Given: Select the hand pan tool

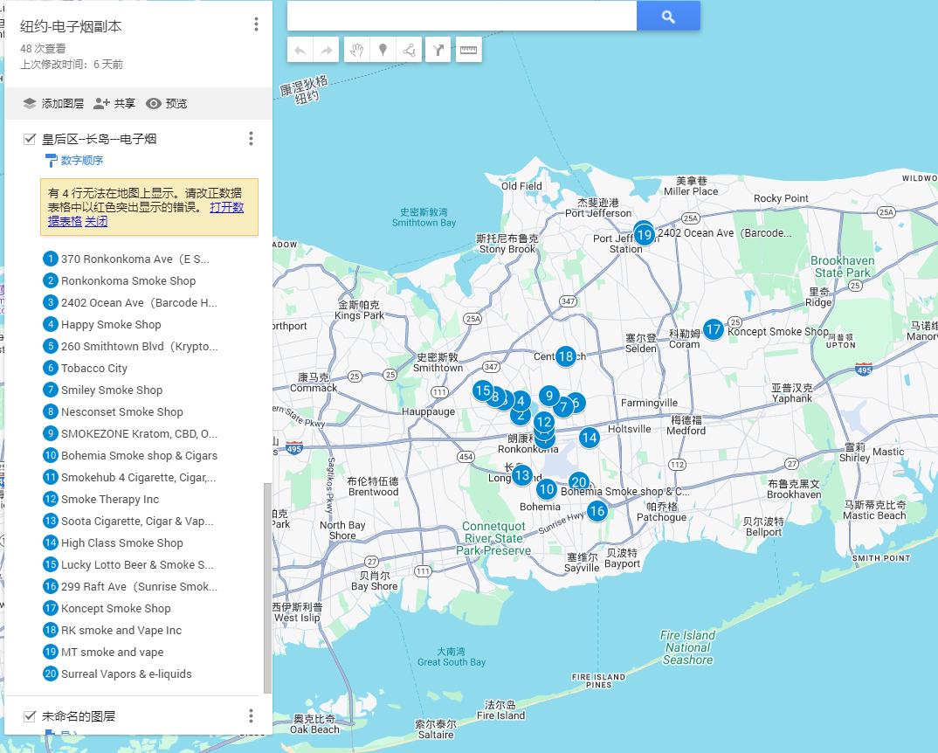Looking at the screenshot, I should pyautogui.click(x=356, y=50).
